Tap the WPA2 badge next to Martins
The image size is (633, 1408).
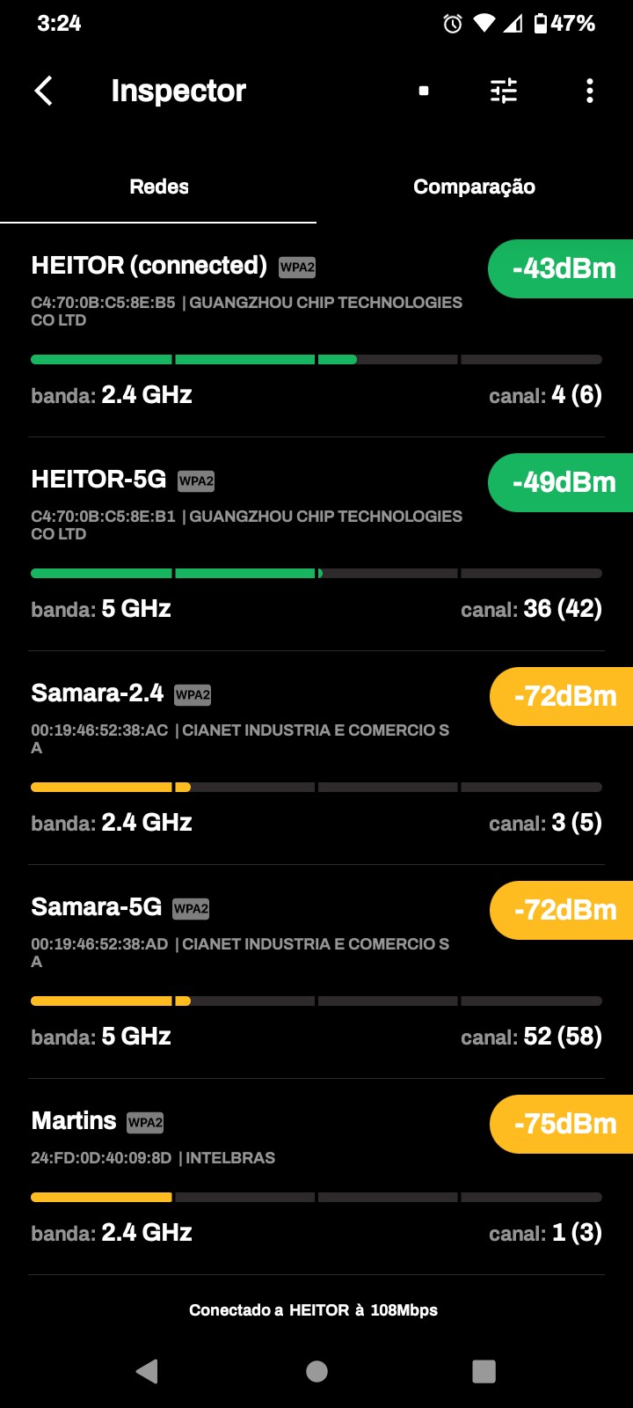(x=145, y=1122)
